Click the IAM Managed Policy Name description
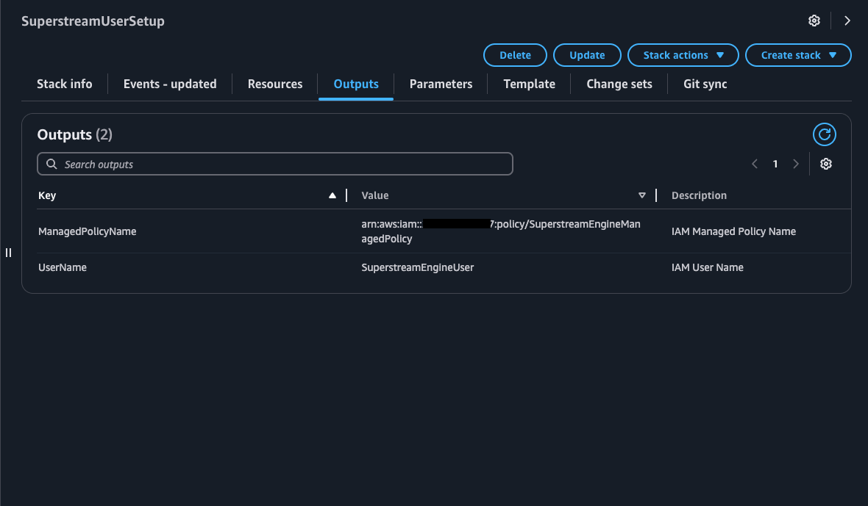868x506 pixels. (733, 231)
